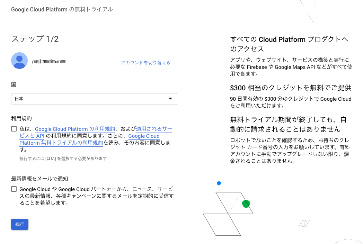Check the email updates checkbox
Screen dimensions: 363x244
[14, 189]
